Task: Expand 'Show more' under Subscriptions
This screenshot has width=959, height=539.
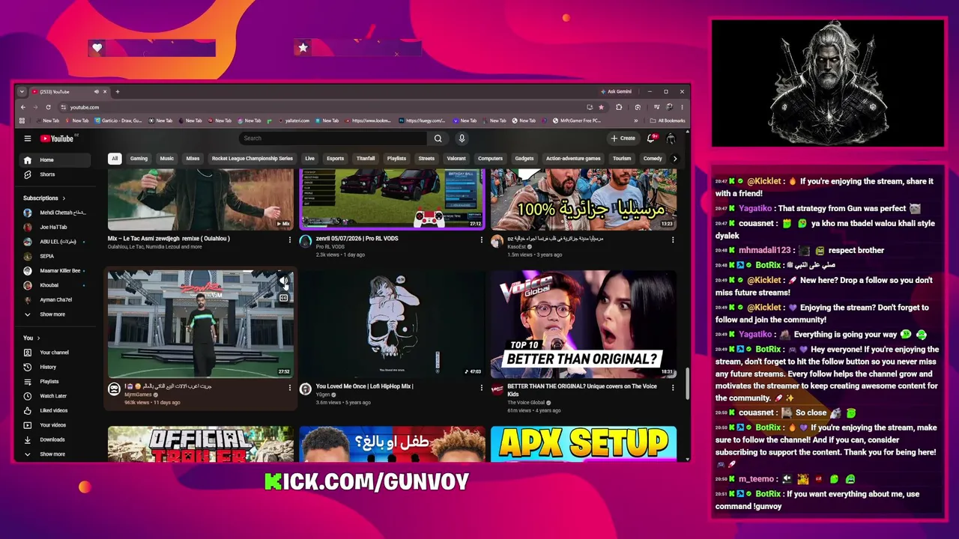Action: click(55, 314)
